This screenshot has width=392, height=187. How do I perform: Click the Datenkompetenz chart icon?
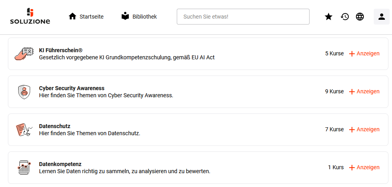coord(24,168)
